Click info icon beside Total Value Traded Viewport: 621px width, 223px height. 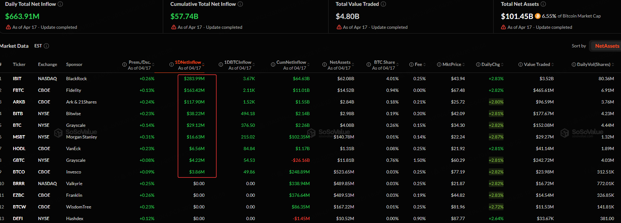click(x=383, y=4)
